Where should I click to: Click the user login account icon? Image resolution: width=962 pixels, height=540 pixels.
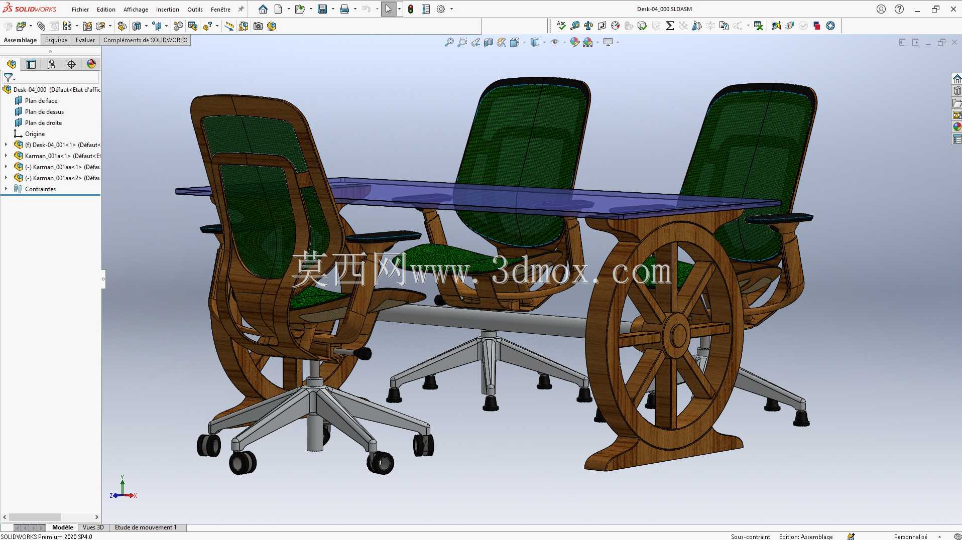click(x=881, y=9)
